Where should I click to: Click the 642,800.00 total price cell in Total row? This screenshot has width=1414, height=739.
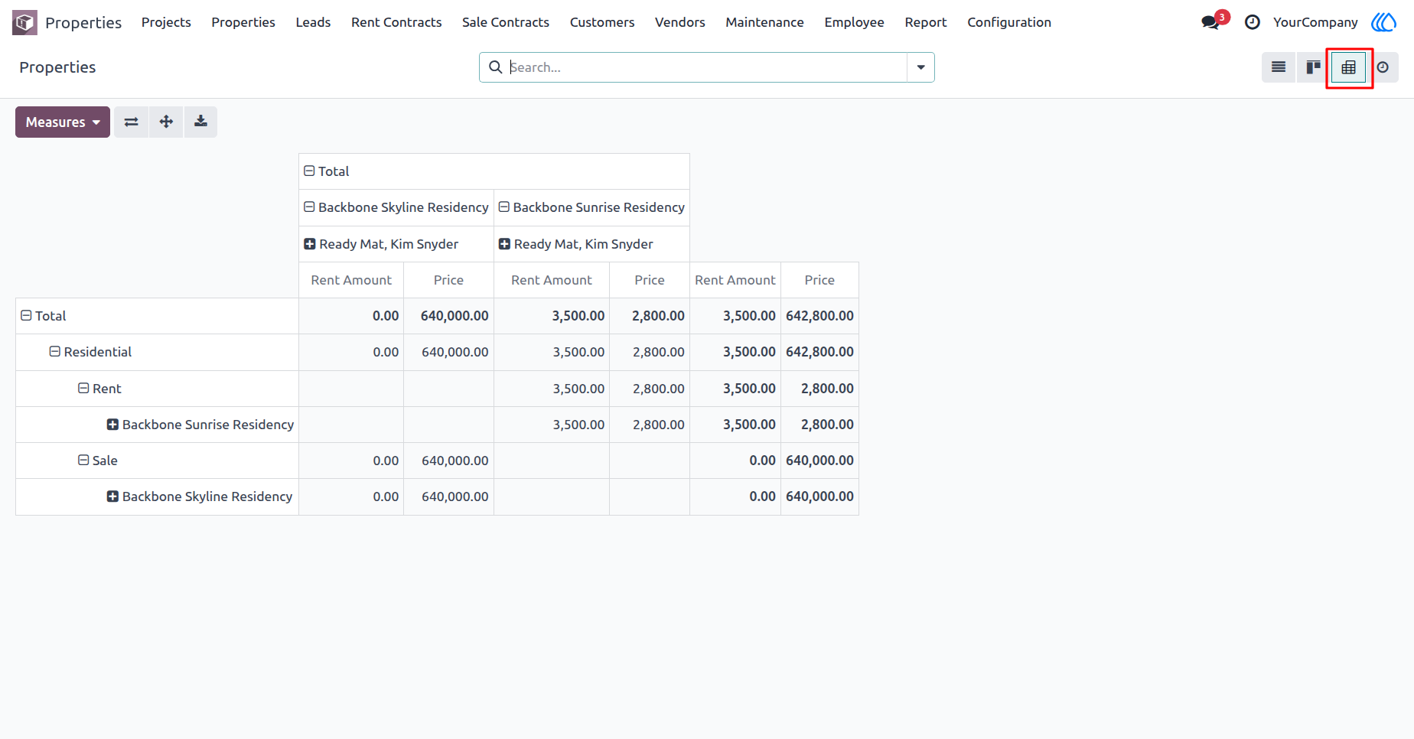pos(819,316)
